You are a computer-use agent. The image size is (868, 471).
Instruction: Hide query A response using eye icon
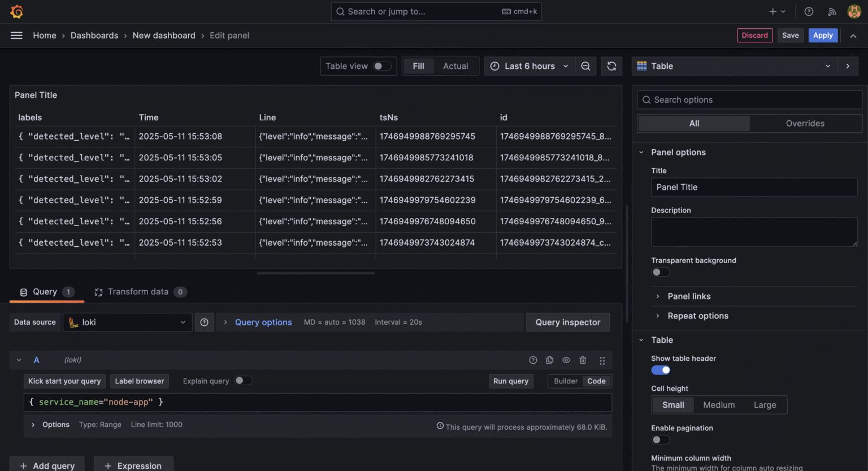pyautogui.click(x=566, y=360)
